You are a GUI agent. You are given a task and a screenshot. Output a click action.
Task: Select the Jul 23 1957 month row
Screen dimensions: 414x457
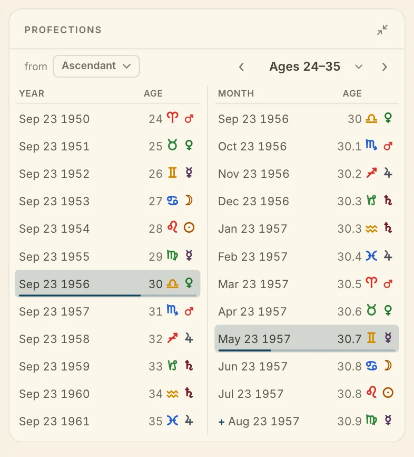(307, 394)
